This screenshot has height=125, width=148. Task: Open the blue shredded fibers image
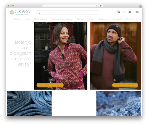[x=119, y=103]
